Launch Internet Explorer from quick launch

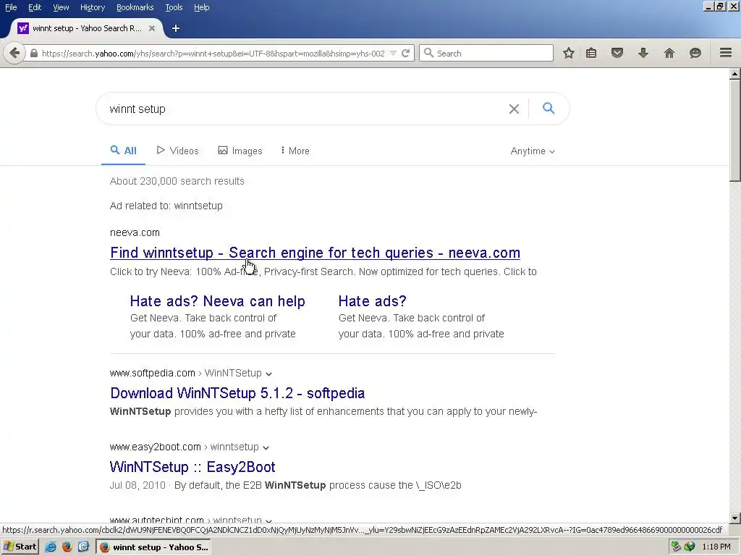51,547
